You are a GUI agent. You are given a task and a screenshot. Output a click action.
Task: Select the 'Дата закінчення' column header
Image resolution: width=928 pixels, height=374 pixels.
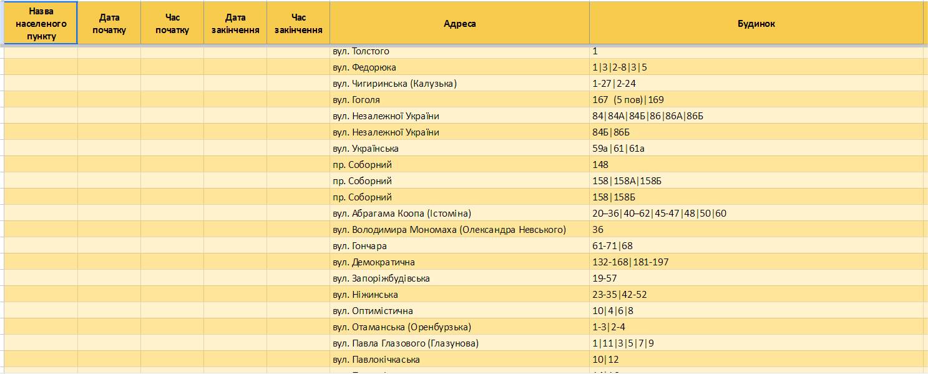[235, 23]
